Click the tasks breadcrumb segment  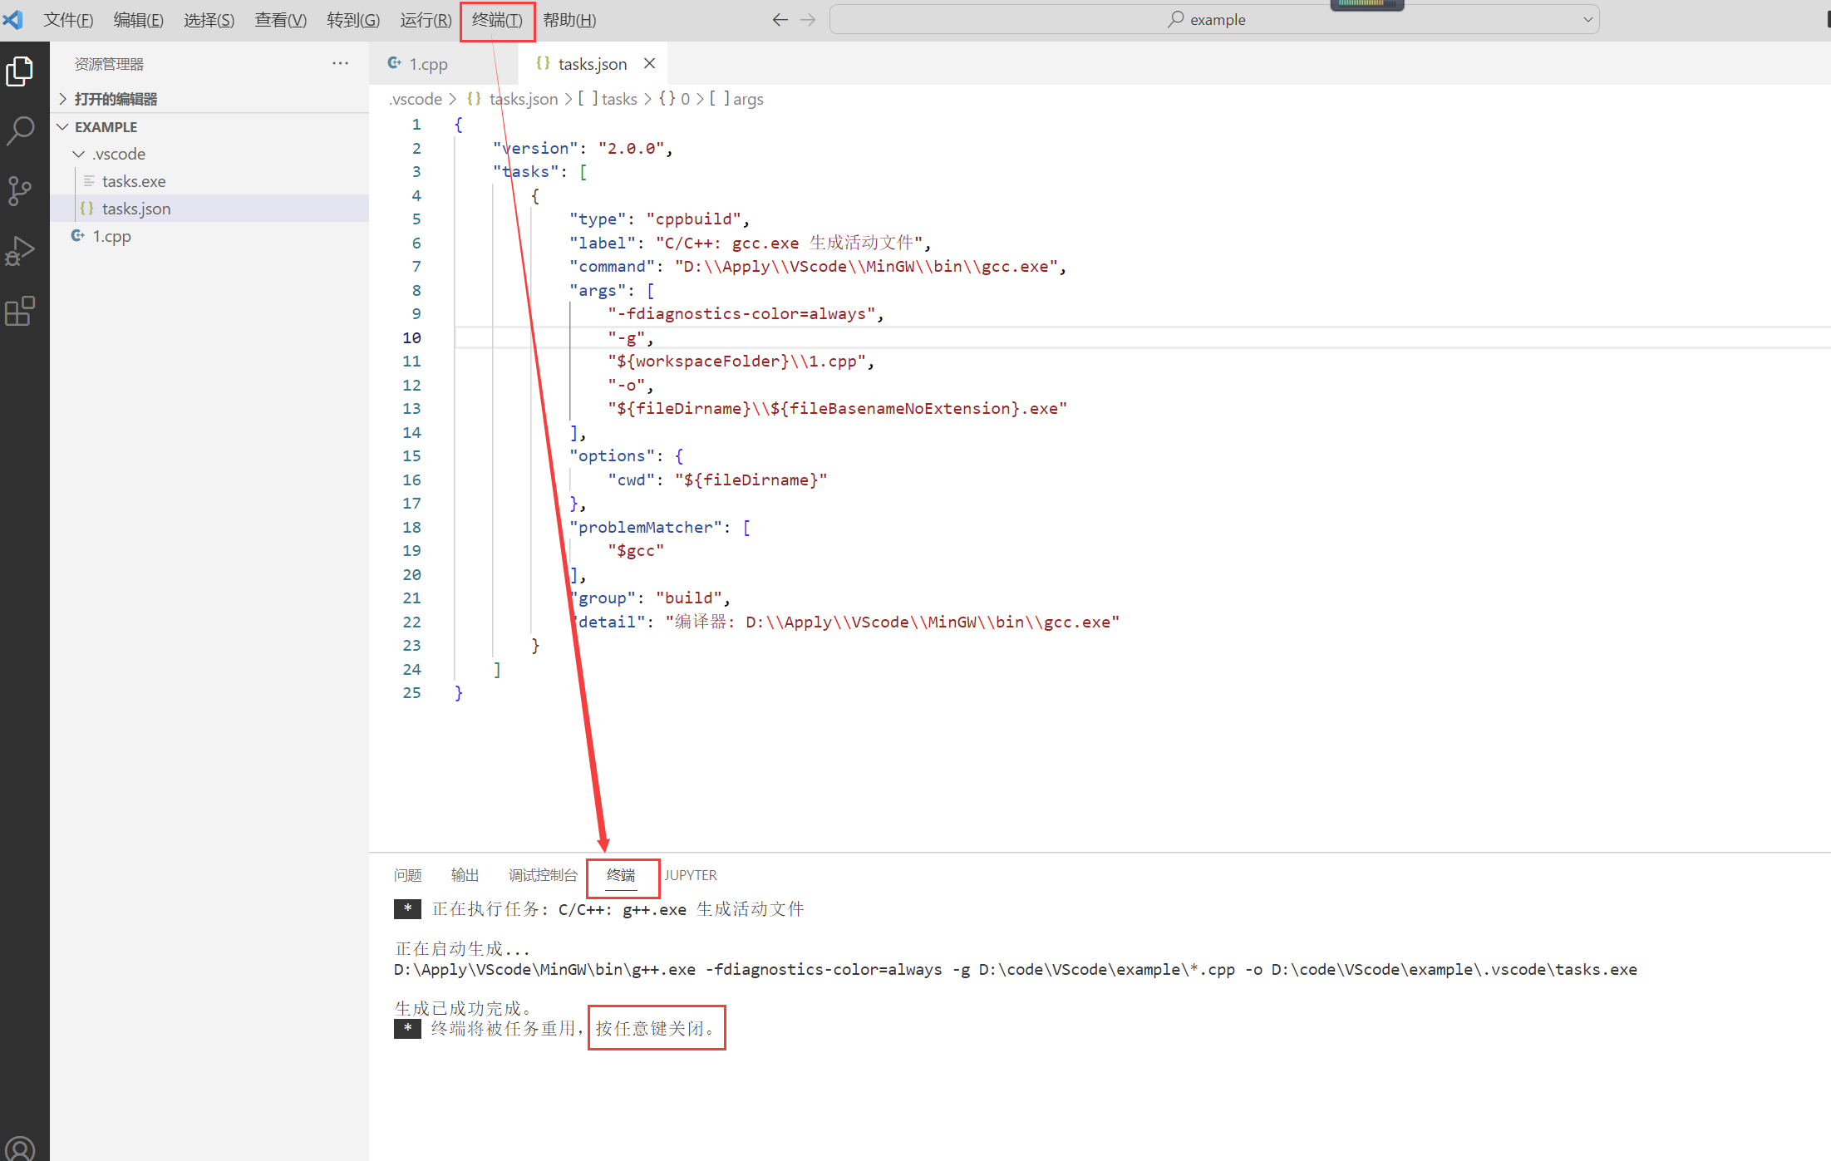point(619,99)
